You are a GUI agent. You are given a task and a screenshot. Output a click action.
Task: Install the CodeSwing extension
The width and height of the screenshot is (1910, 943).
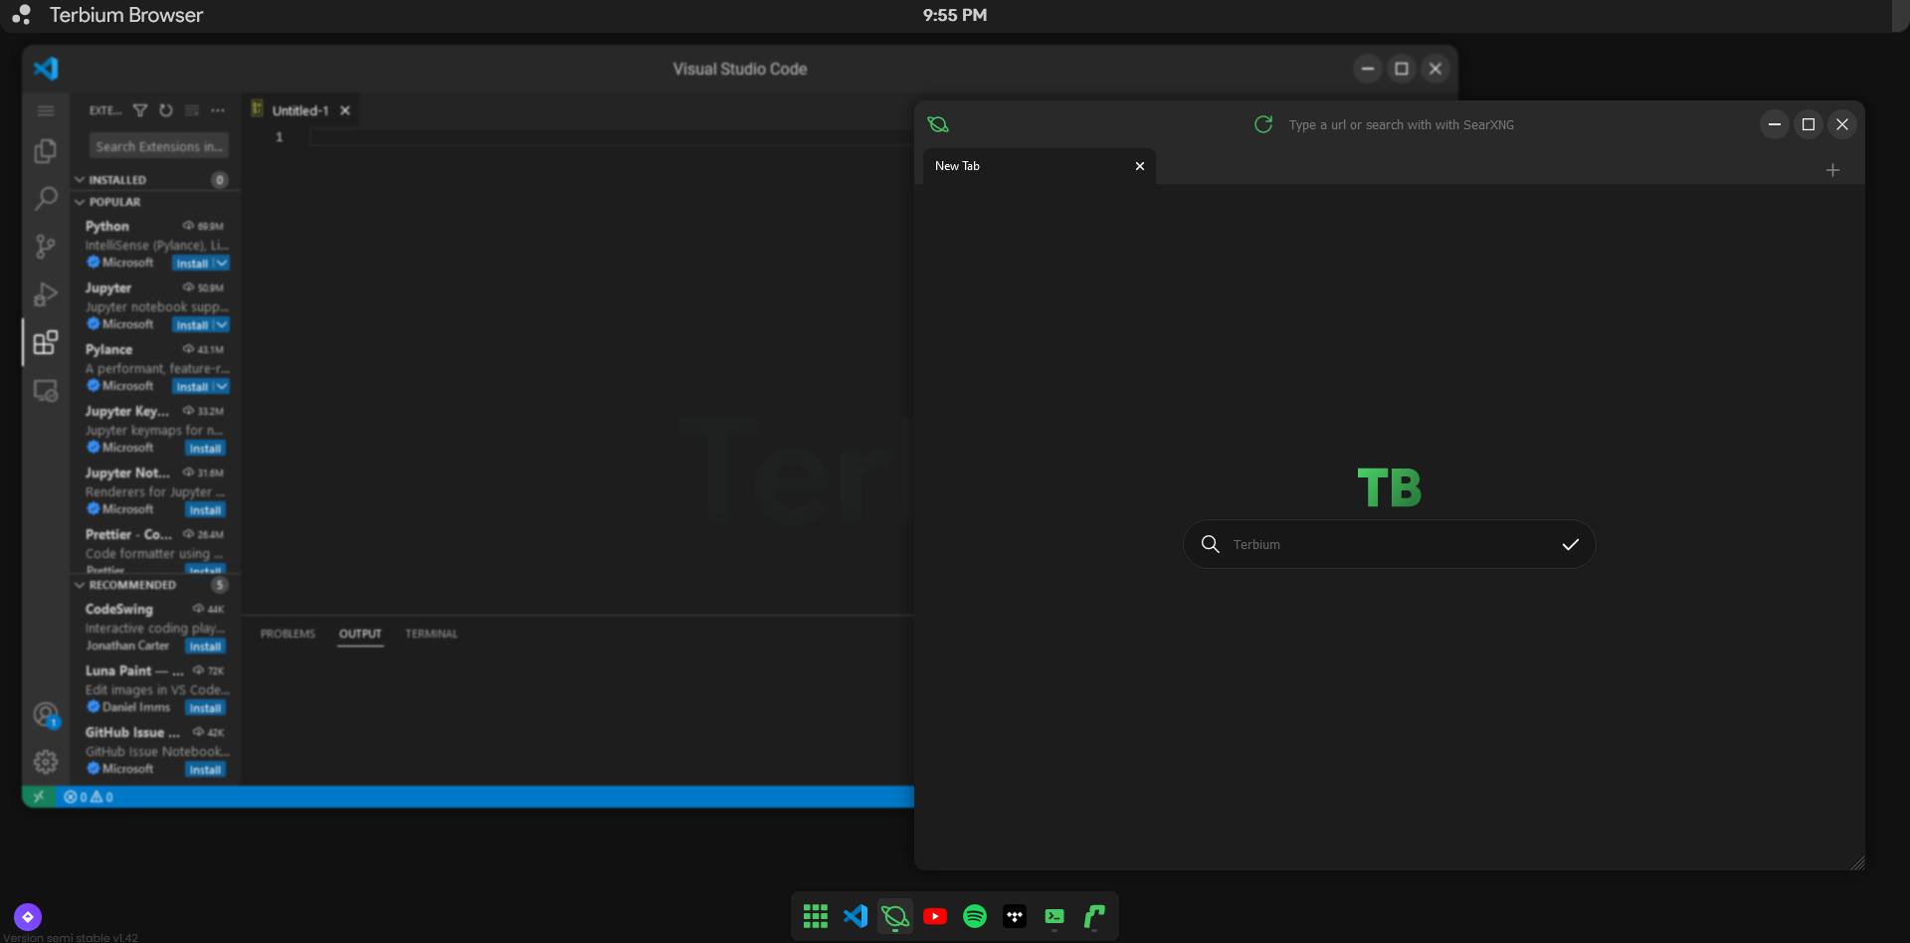click(x=205, y=647)
